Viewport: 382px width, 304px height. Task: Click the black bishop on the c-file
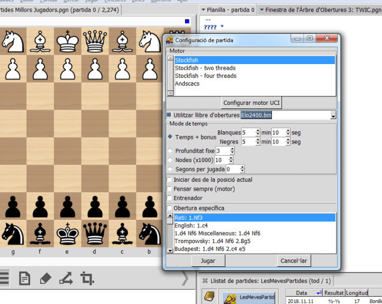coord(122,234)
